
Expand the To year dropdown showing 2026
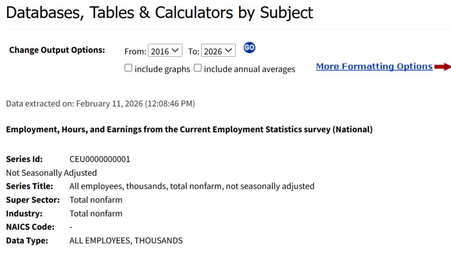(x=218, y=51)
